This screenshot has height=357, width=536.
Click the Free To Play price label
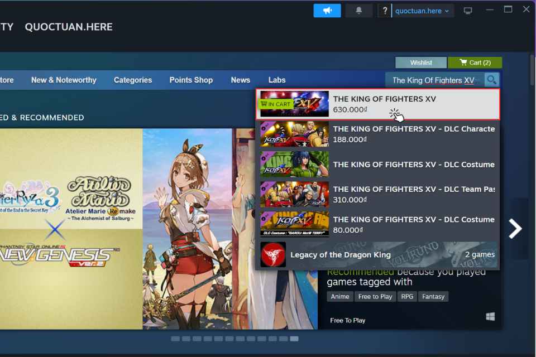pos(348,320)
